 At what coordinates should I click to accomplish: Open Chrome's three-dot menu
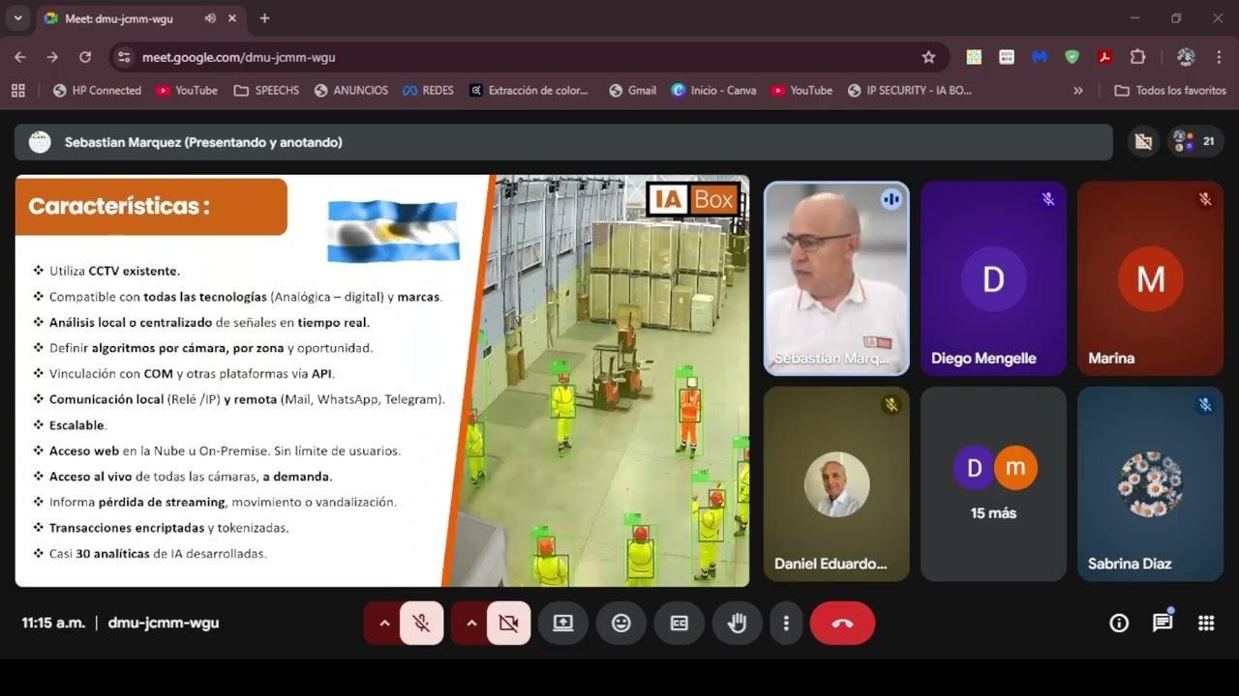tap(1218, 57)
